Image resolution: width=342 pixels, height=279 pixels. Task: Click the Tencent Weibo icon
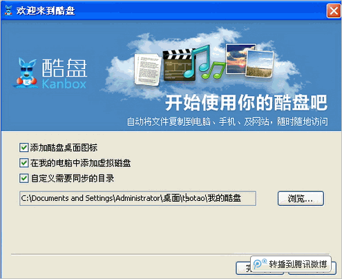coord(259,263)
